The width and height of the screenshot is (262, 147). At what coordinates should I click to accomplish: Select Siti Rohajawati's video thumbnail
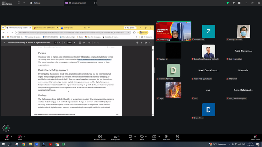click(x=174, y=31)
